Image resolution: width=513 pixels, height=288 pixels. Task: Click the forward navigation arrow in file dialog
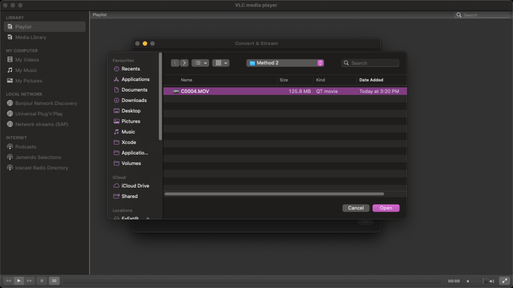(x=184, y=62)
